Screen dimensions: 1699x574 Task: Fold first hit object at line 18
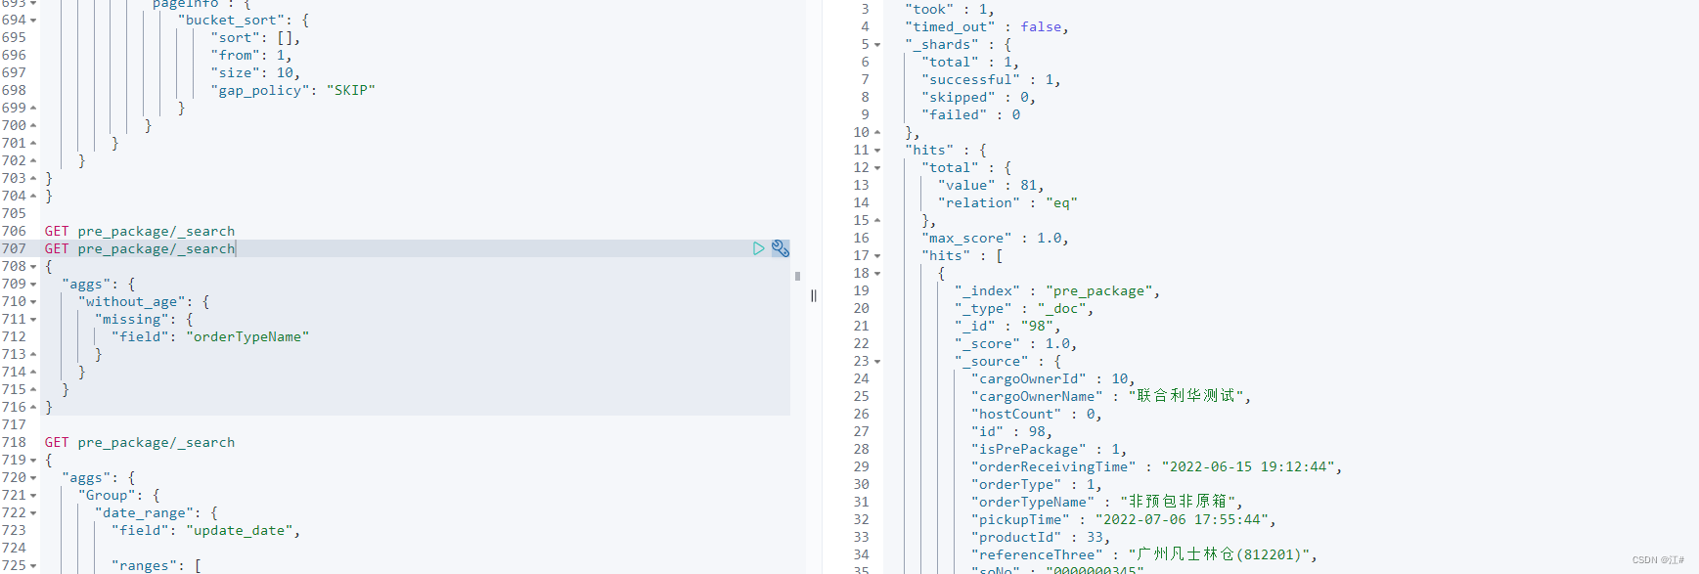(877, 273)
